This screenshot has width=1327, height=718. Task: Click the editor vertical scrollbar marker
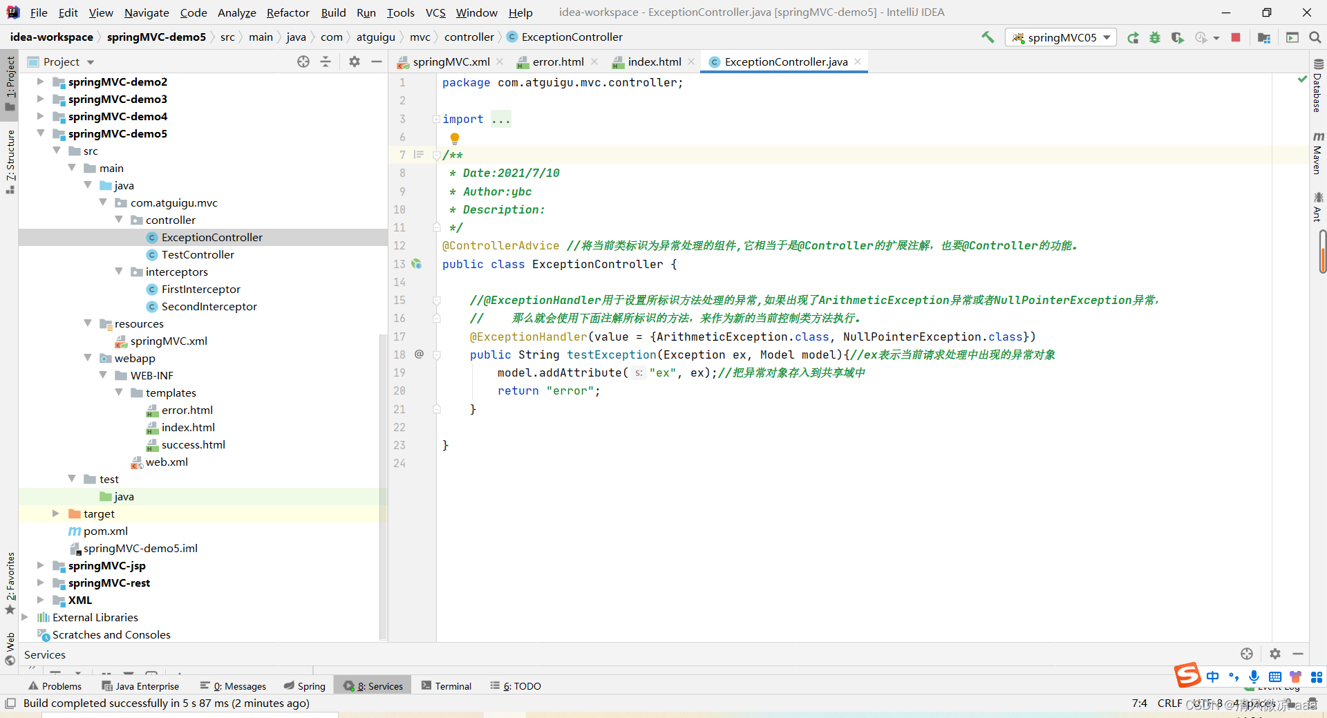pos(1322,252)
